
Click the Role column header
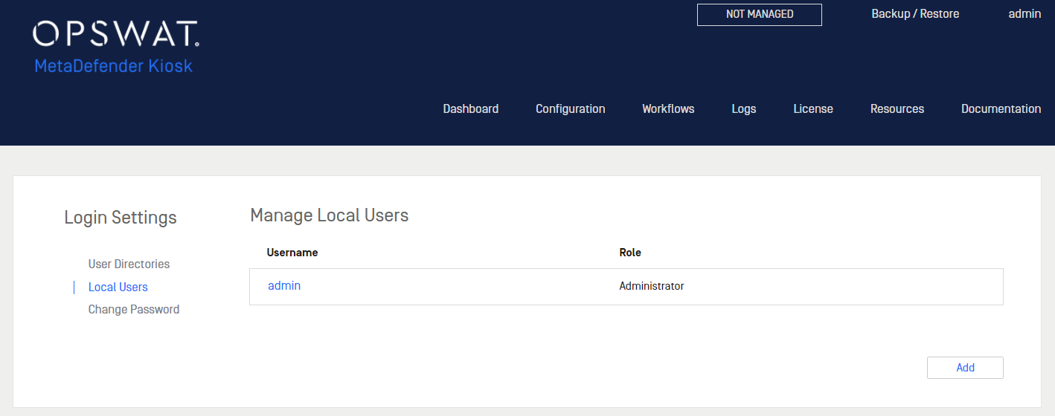point(630,253)
